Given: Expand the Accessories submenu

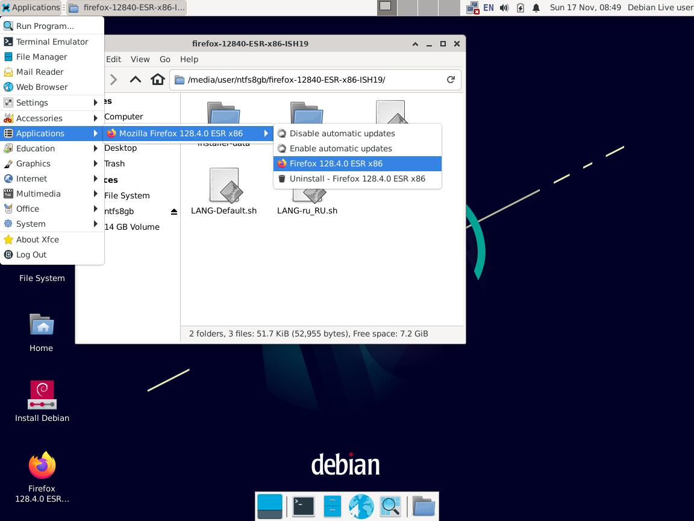Looking at the screenshot, I should (x=52, y=118).
